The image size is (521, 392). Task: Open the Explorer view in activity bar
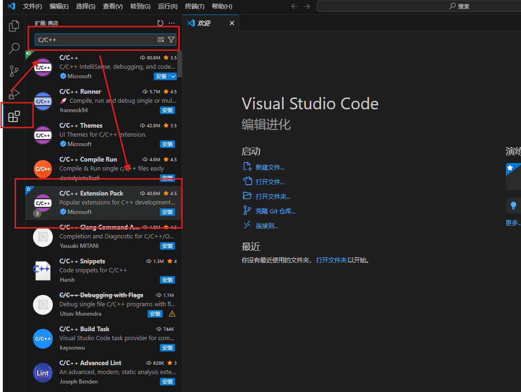[14, 26]
